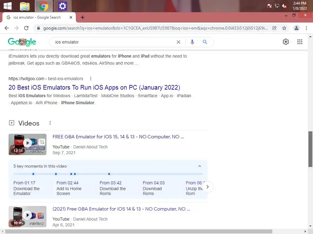Click the twitgoo.com breadcrumb URL
The image size is (313, 234).
click(x=46, y=79)
